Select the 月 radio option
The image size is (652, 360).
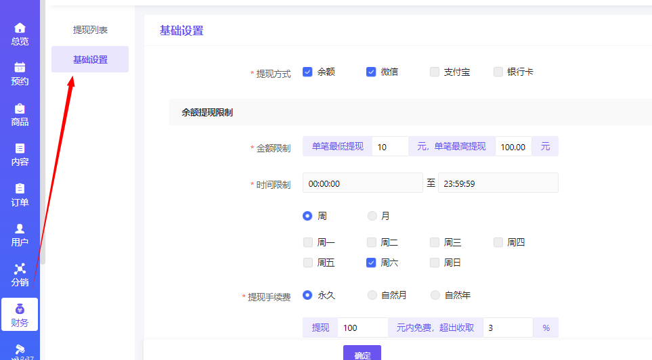[x=372, y=216]
